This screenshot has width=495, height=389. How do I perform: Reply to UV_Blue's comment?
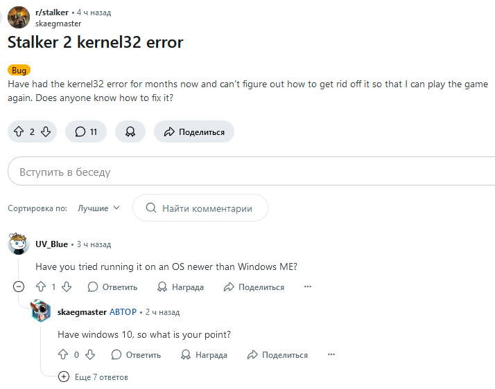coord(112,287)
